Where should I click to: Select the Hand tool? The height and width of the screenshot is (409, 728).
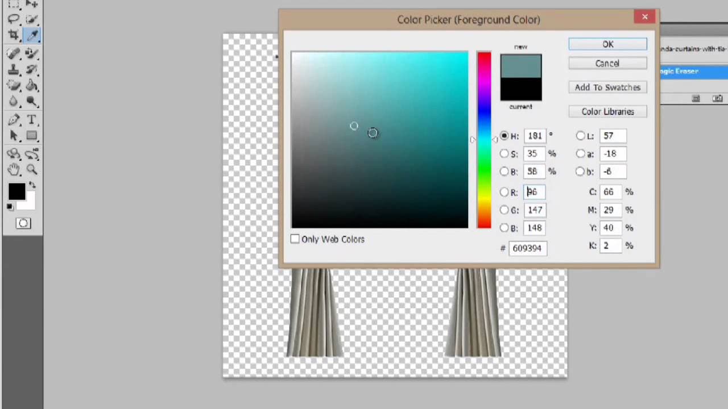click(14, 169)
